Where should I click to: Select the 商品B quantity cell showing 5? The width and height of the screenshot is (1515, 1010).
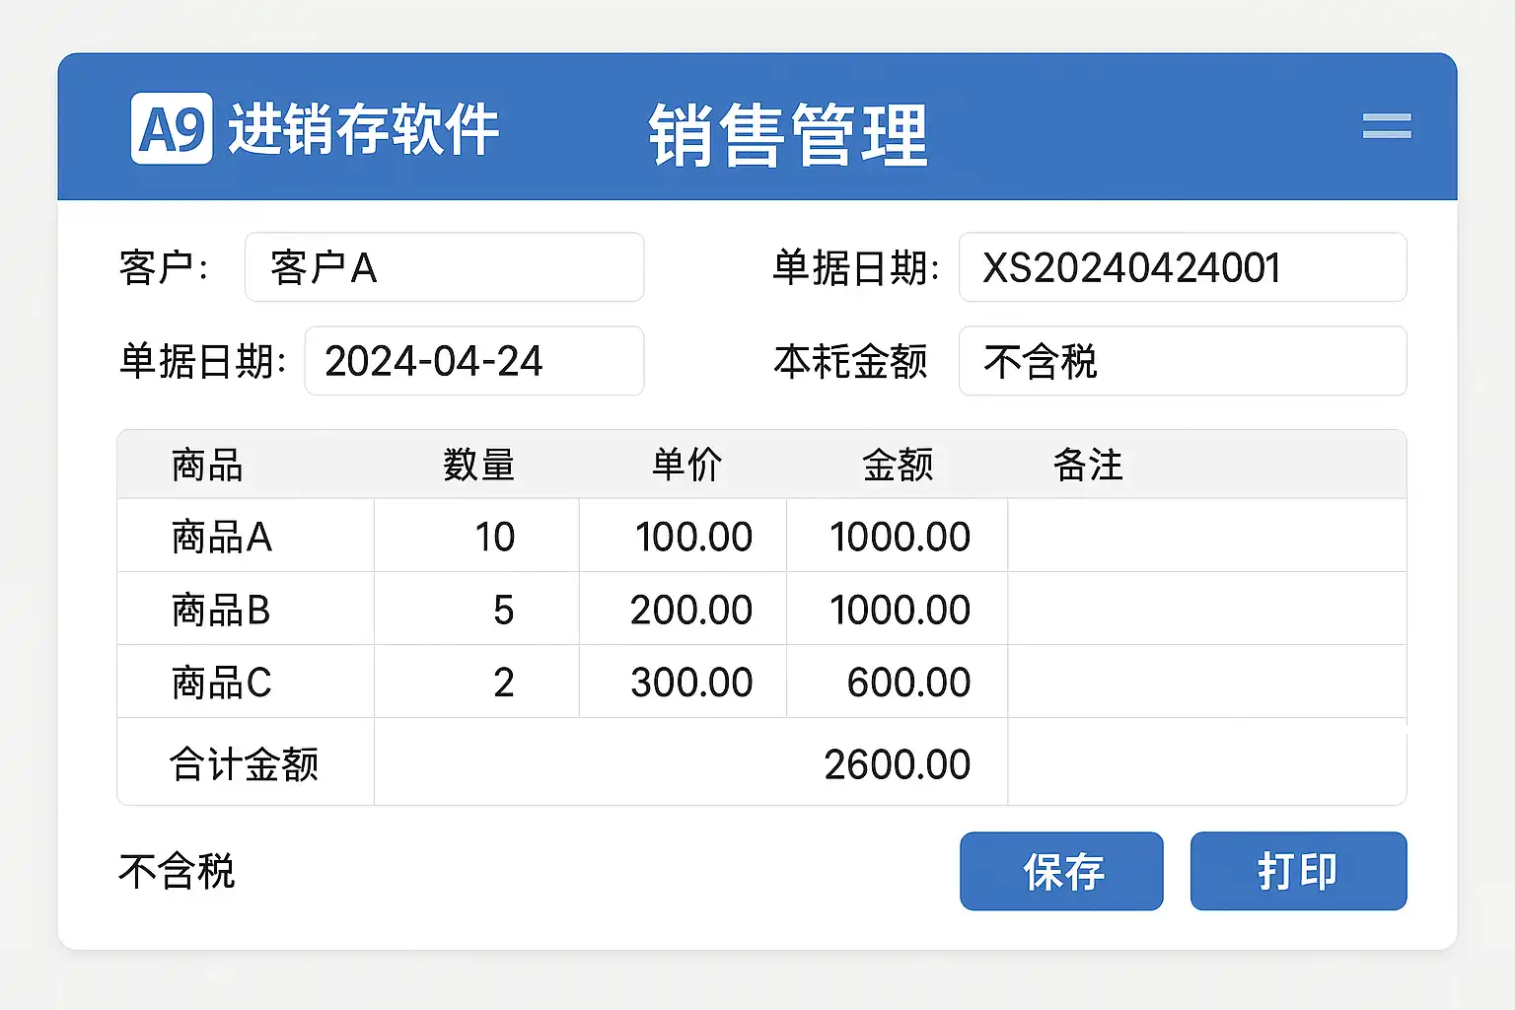click(503, 611)
